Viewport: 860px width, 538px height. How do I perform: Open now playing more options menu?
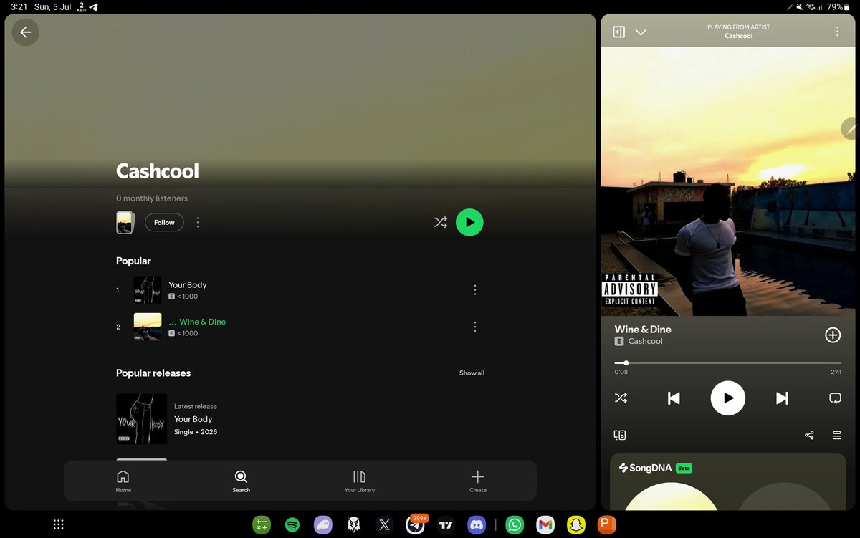pos(837,32)
